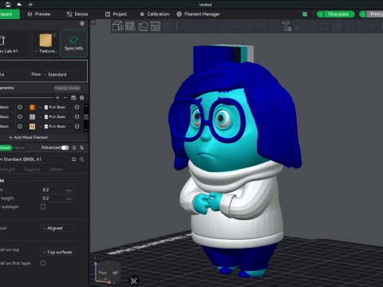
Task: Click edit icon left of swatch 12
Action: 20,126
